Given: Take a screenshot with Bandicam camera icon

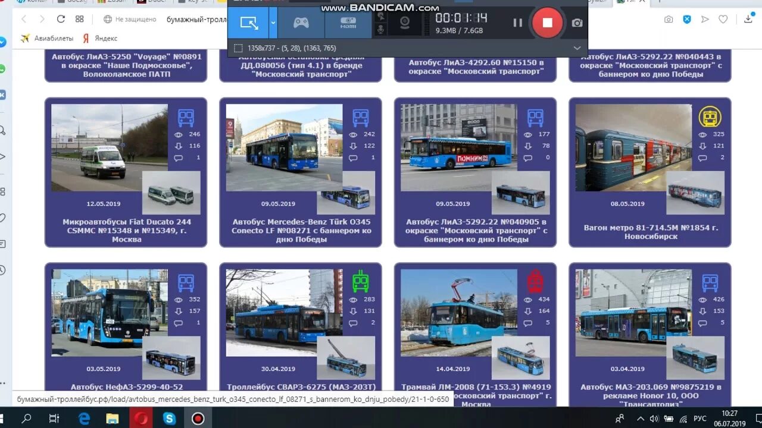Looking at the screenshot, I should [577, 23].
